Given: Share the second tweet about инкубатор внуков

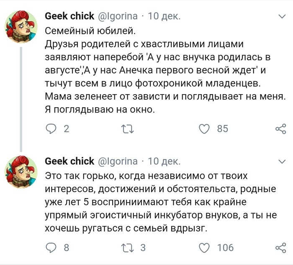Looking at the screenshot, I should 280,248.
